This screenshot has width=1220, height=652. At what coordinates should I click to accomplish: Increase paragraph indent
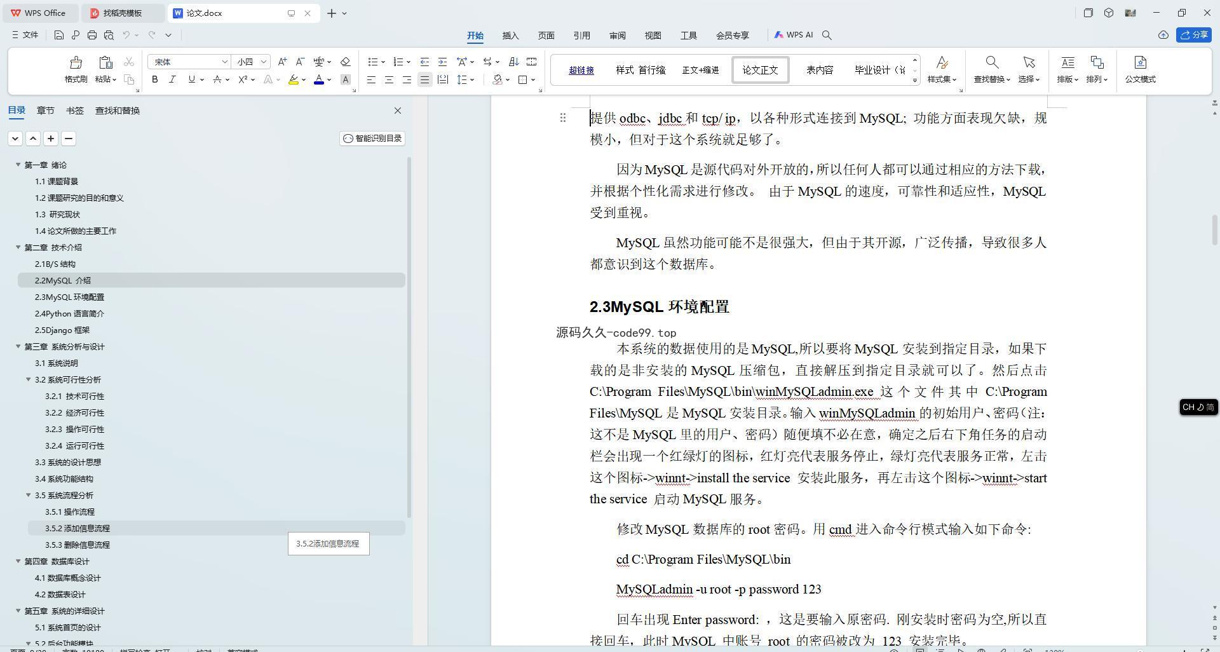coord(442,62)
